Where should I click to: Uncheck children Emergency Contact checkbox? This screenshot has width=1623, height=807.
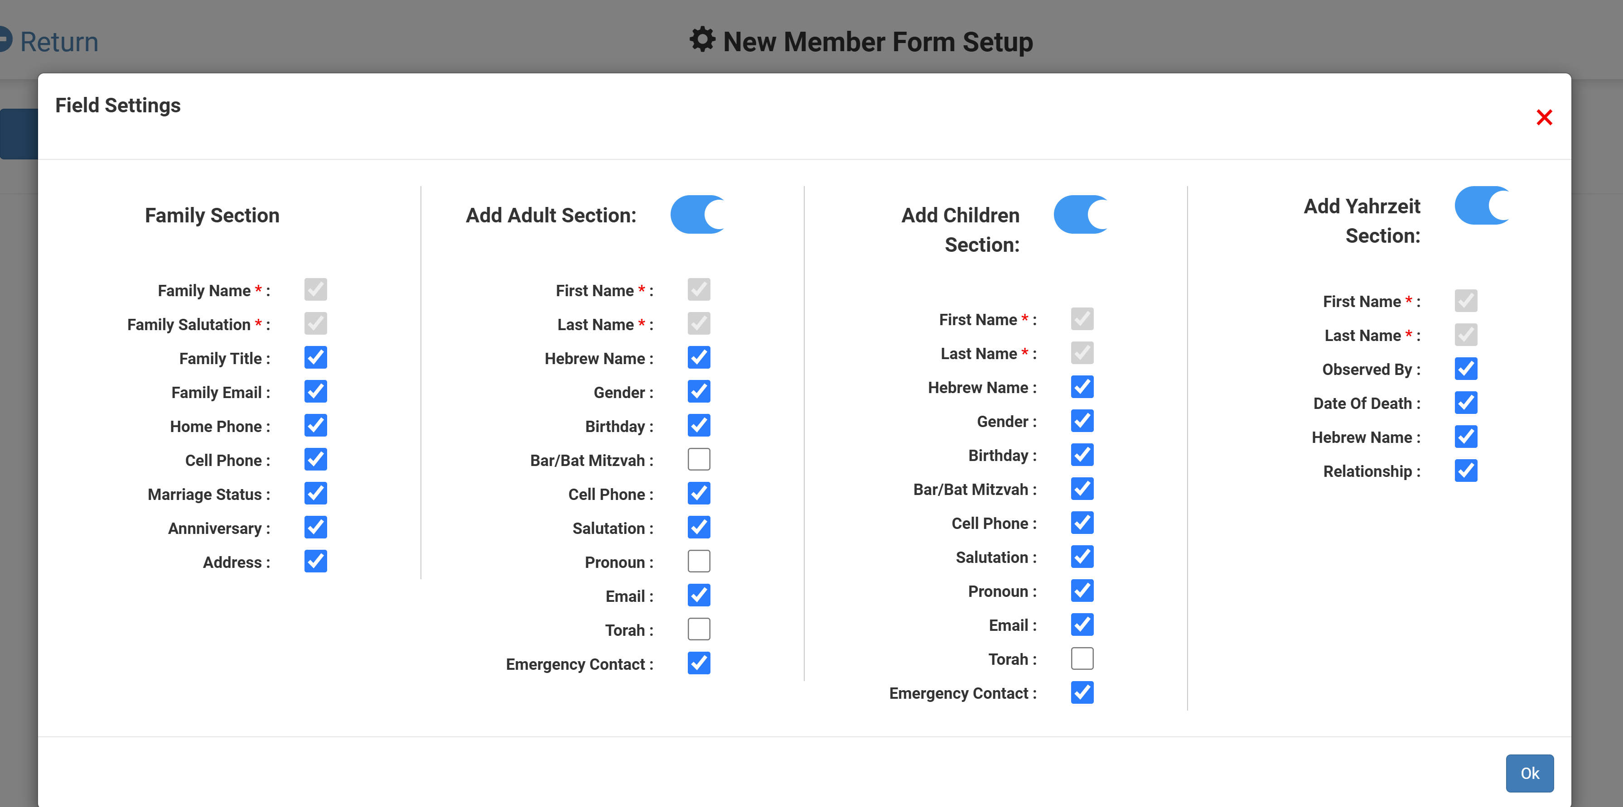click(x=1082, y=692)
